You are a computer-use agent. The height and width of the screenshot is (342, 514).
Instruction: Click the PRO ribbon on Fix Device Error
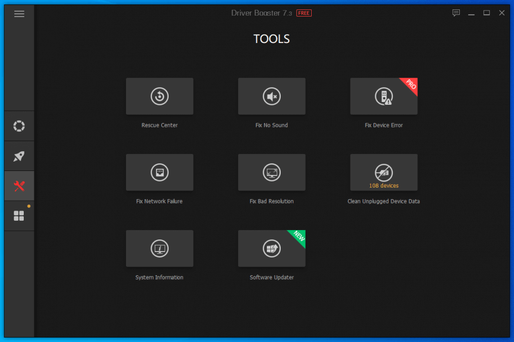pos(409,85)
